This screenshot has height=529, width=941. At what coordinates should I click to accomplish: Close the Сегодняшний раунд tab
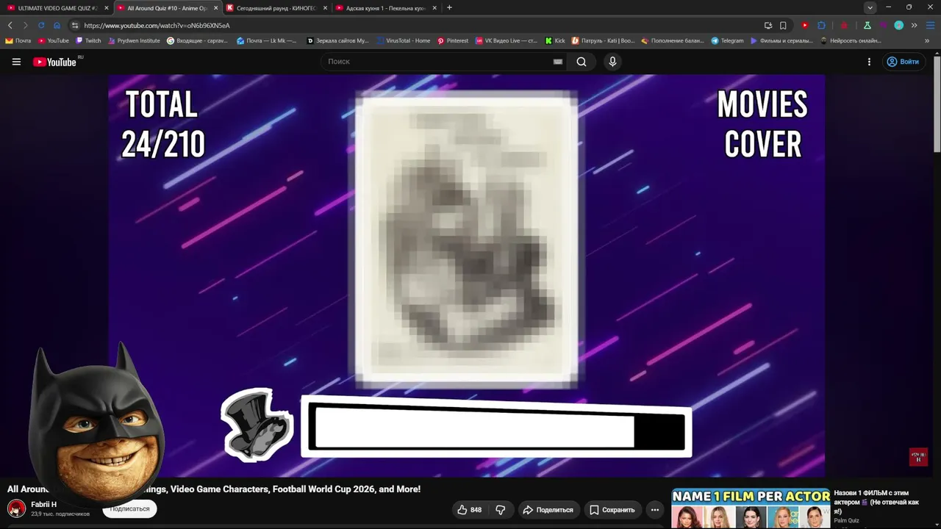coord(325,8)
